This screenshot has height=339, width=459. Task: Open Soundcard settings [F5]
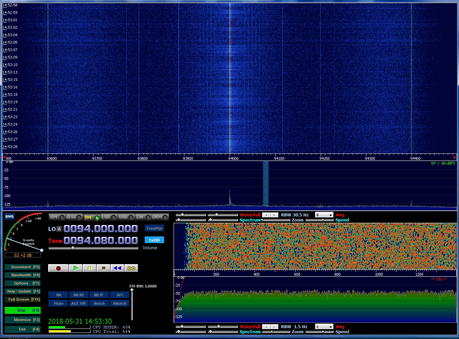[x=23, y=267]
